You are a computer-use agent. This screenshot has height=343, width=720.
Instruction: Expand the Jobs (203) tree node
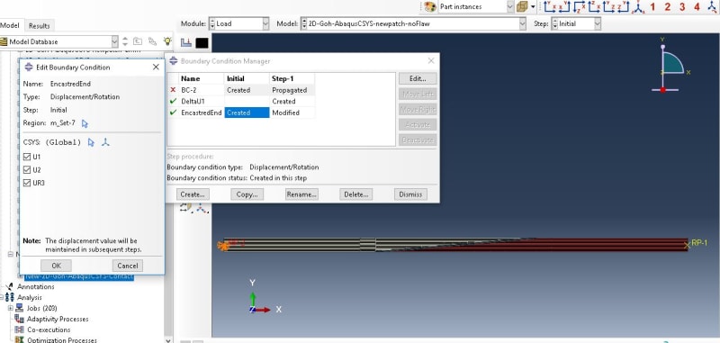tap(11, 308)
